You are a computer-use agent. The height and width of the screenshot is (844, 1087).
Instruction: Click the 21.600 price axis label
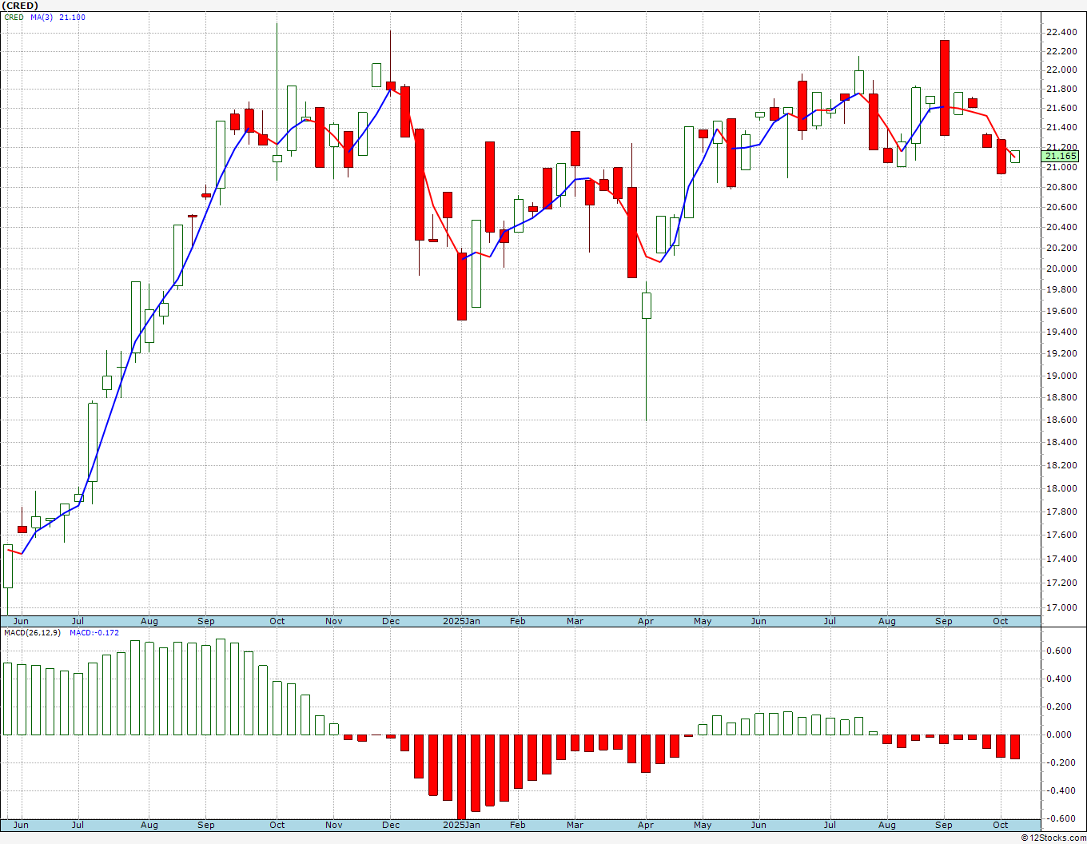coord(1061,109)
